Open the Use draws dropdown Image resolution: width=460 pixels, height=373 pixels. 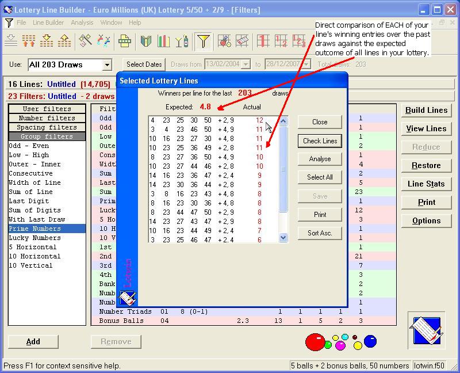106,65
